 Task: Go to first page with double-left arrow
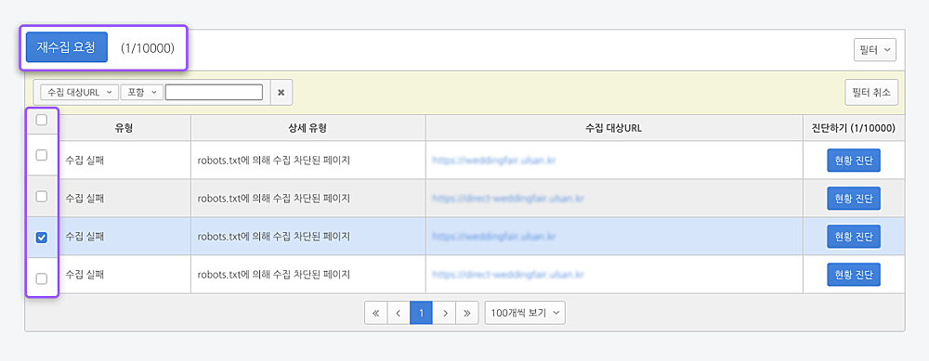point(375,313)
